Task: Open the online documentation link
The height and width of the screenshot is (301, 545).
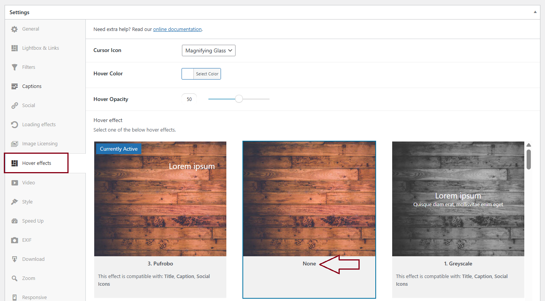Action: pos(177,29)
